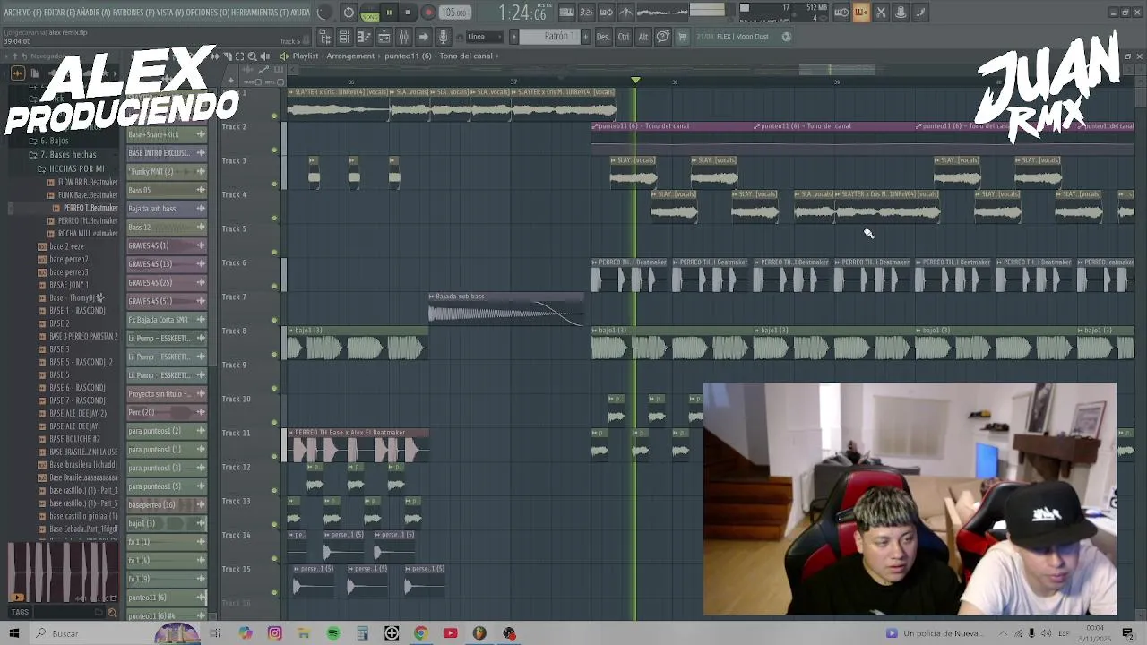Screen dimensions: 1147x645
Task: Click the Ctrl toolbar button
Action: (623, 37)
